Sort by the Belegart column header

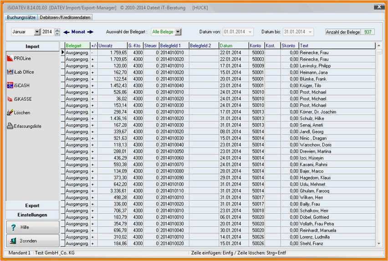pyautogui.click(x=77, y=45)
